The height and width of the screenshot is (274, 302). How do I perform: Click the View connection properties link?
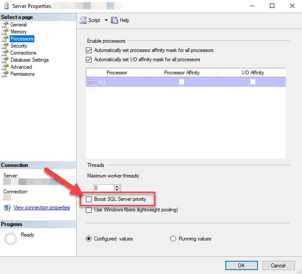(41, 208)
